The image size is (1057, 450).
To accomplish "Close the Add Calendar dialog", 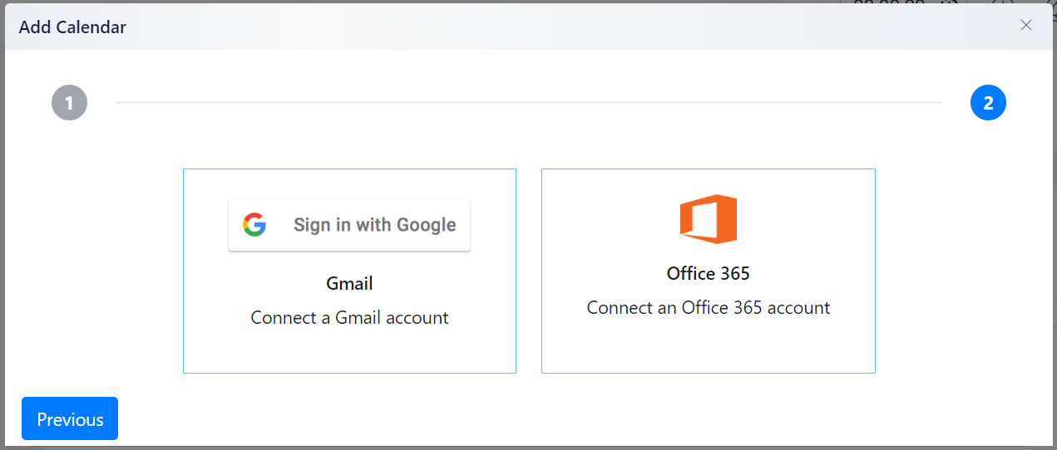I will click(x=1026, y=25).
